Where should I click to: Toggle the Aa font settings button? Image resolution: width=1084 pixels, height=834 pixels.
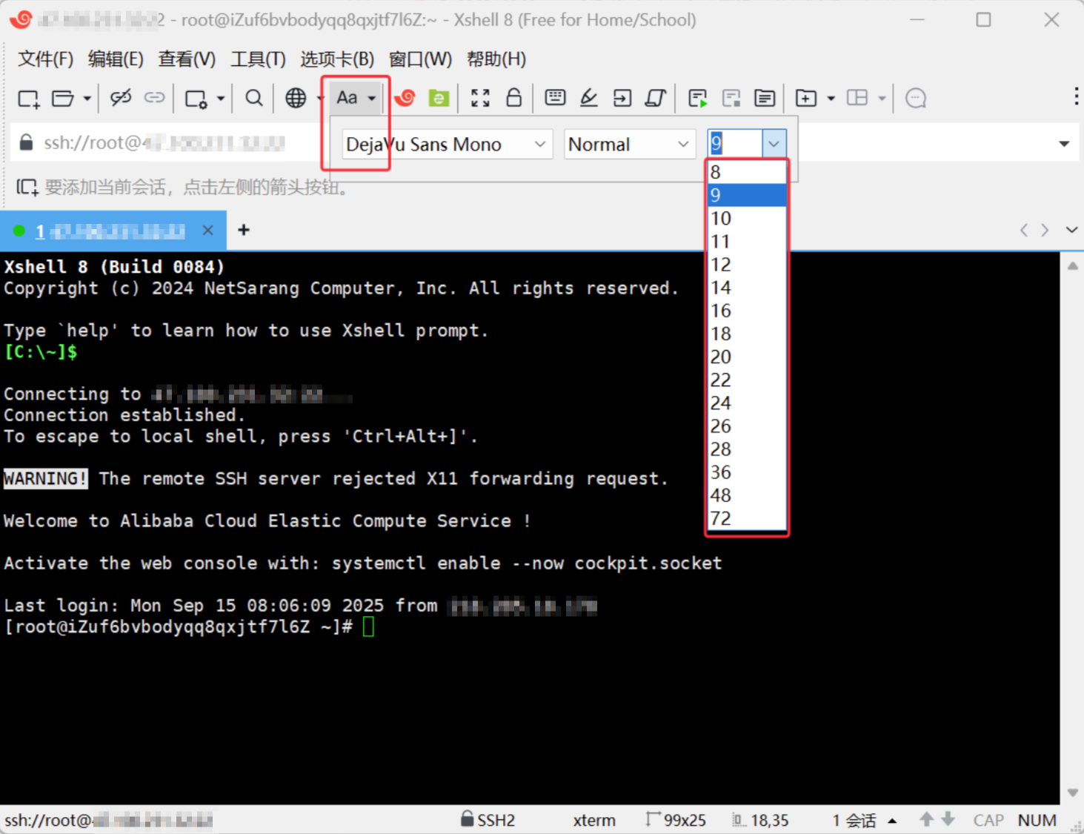coord(348,98)
